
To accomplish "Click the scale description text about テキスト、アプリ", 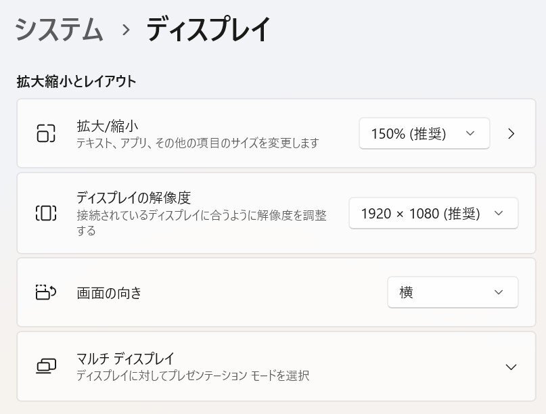I will [x=197, y=143].
